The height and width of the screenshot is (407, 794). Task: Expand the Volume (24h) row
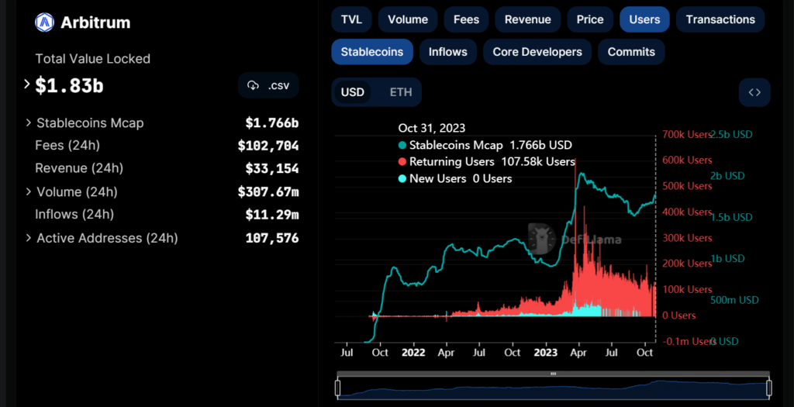(29, 191)
